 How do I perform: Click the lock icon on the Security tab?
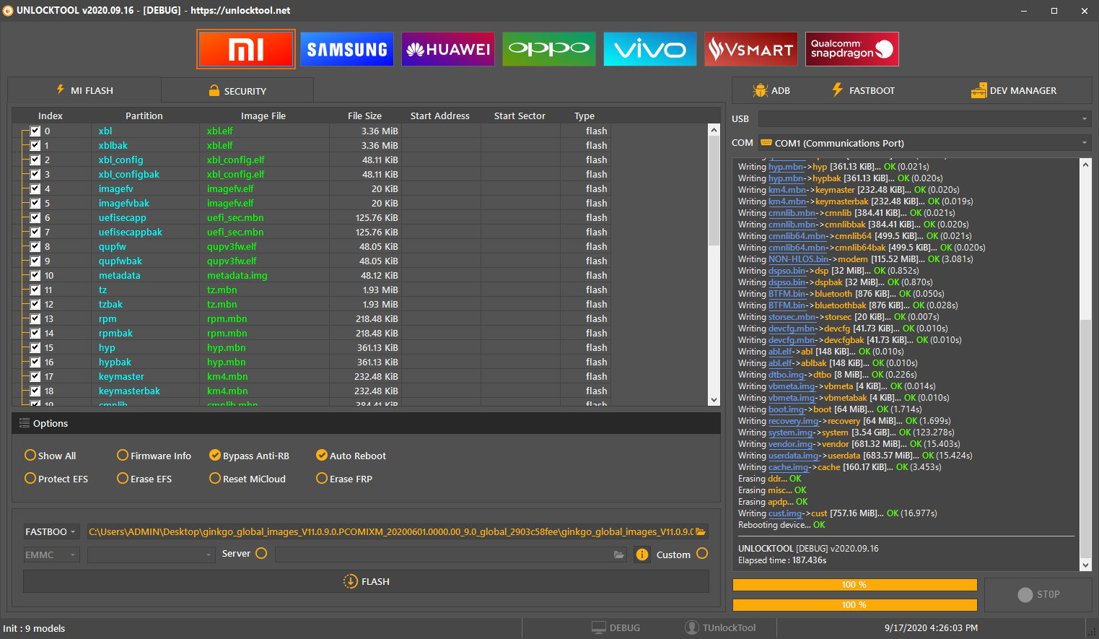(x=214, y=90)
